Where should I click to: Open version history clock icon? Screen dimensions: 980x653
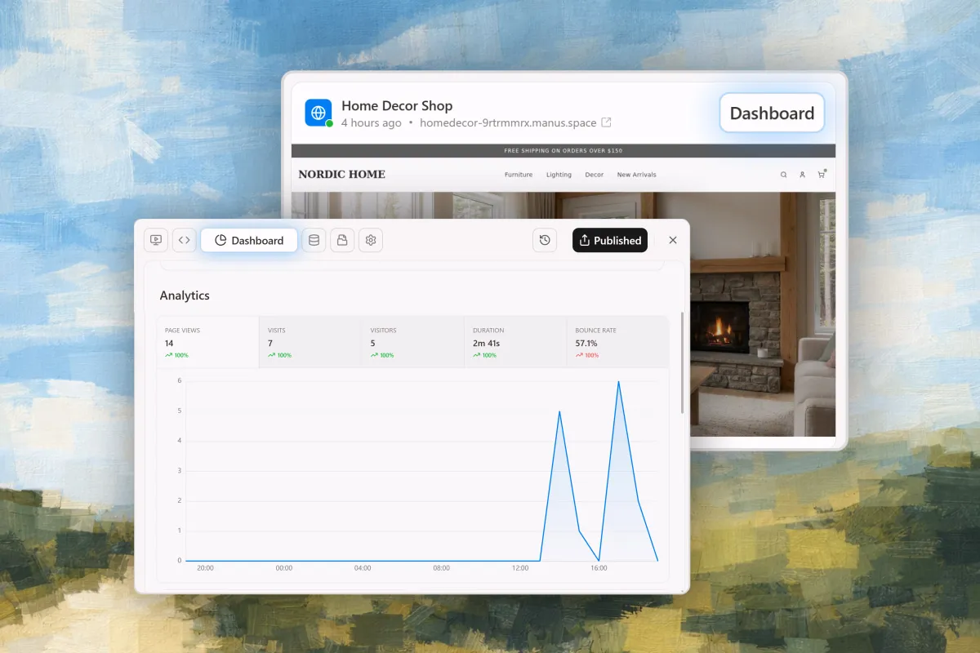pyautogui.click(x=545, y=240)
